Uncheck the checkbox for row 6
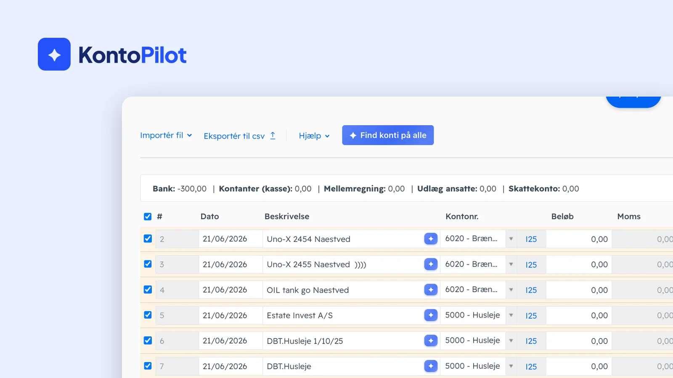This screenshot has height=378, width=673. coord(148,340)
